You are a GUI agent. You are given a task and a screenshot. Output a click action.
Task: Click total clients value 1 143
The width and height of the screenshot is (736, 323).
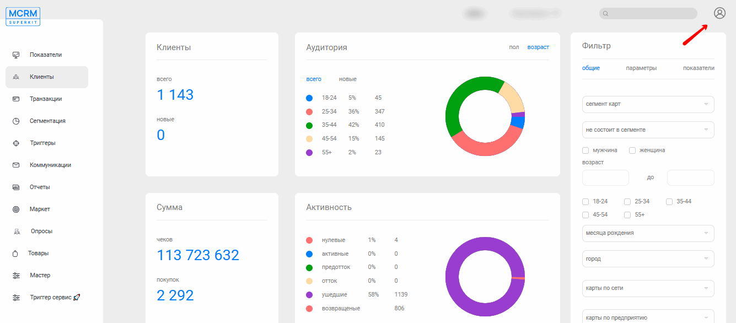(x=175, y=95)
